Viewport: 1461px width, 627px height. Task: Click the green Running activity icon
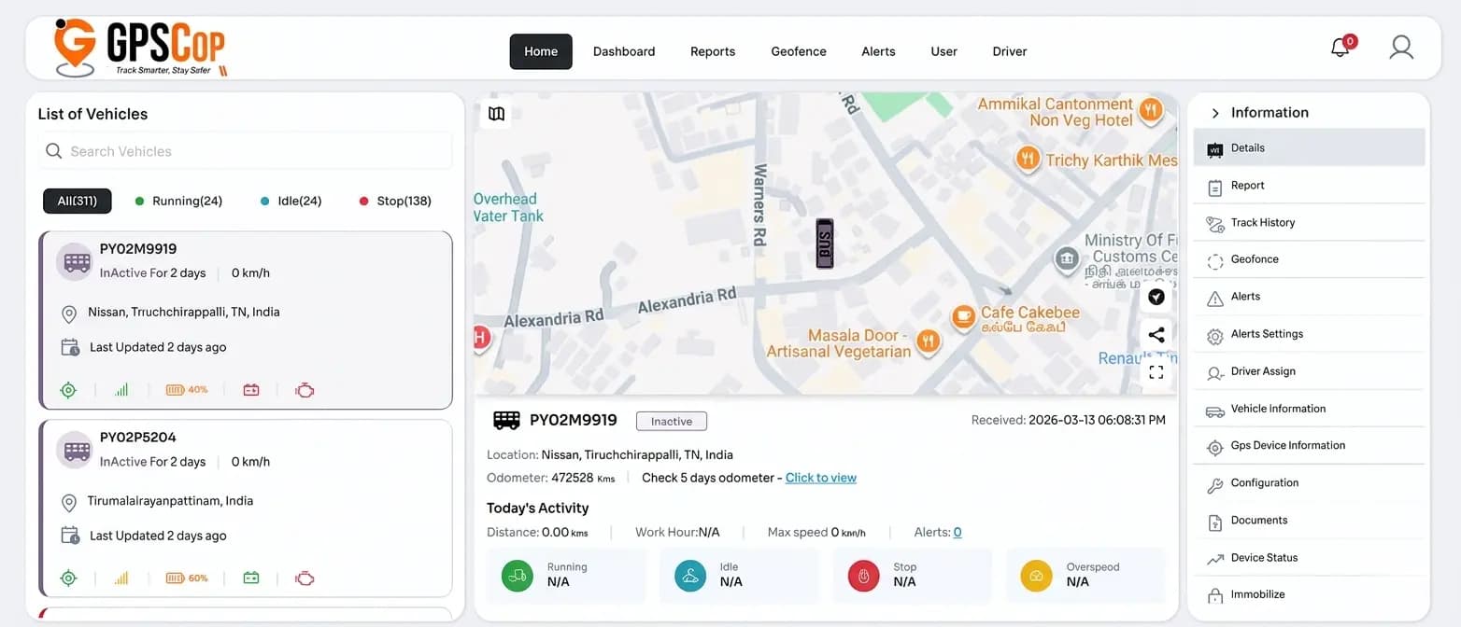517,576
